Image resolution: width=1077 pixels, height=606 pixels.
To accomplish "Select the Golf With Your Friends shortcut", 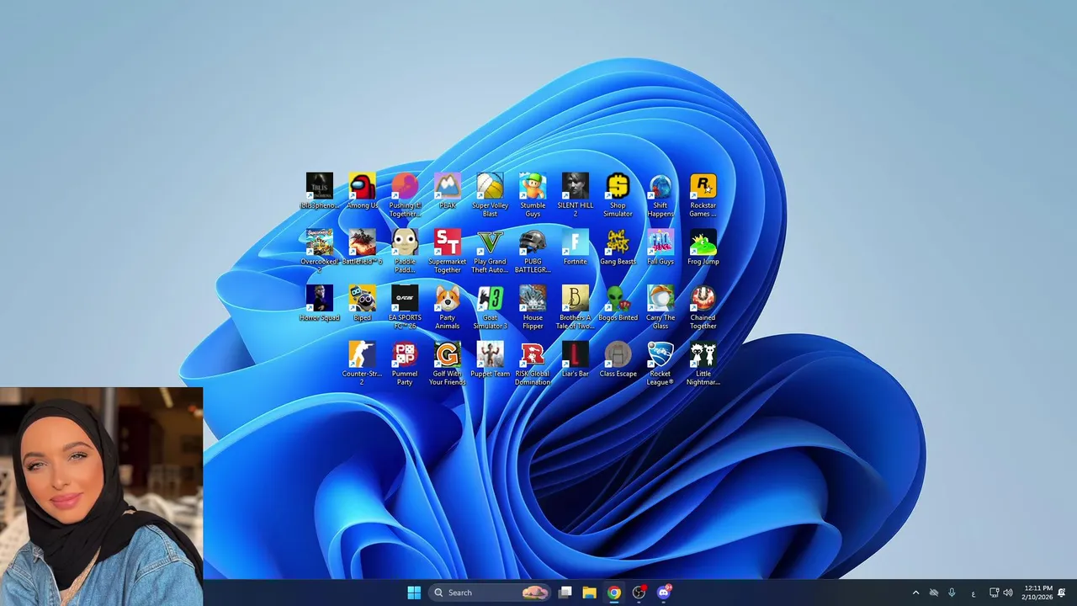I will (448, 364).
